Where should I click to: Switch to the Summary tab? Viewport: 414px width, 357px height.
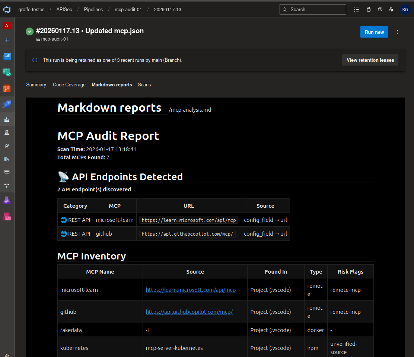36,85
